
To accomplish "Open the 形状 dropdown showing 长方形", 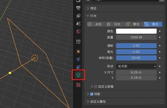I will click(x=136, y=66).
